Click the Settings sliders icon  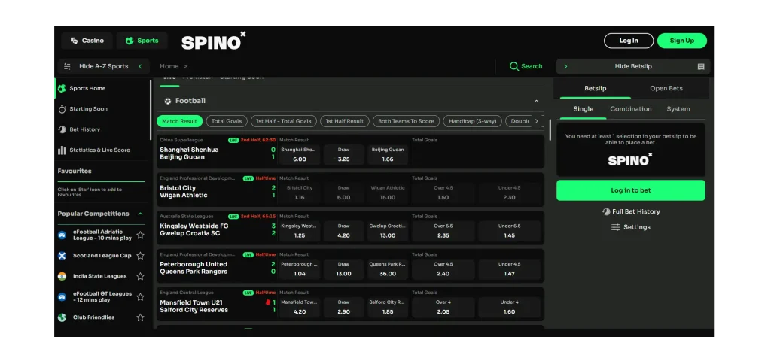(x=616, y=227)
